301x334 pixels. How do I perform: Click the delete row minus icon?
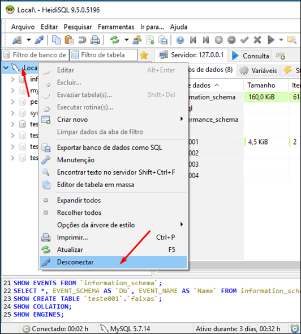(231, 40)
